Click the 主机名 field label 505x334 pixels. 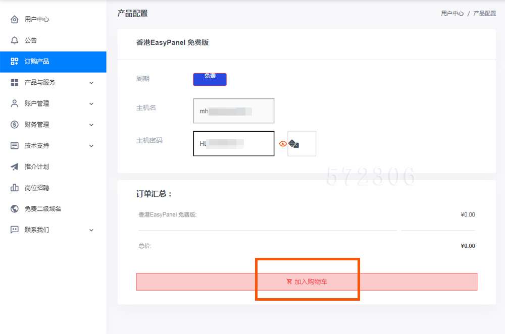click(146, 108)
